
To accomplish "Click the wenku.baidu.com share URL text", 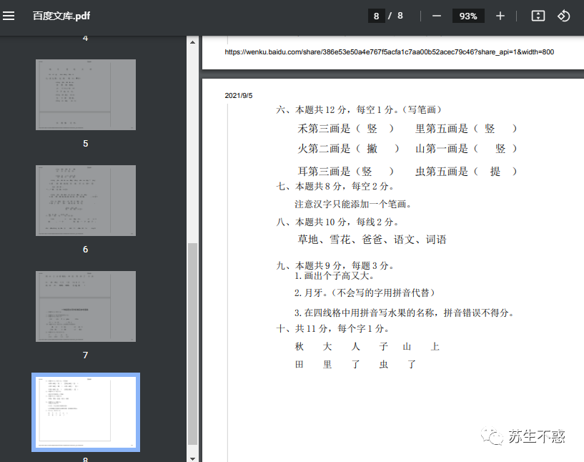I will click(x=389, y=52).
